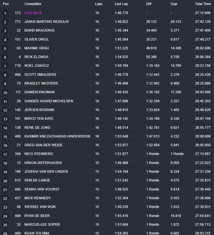Select Cas Valk's total time 27:12.996
The image size is (214, 235).
point(202,13)
